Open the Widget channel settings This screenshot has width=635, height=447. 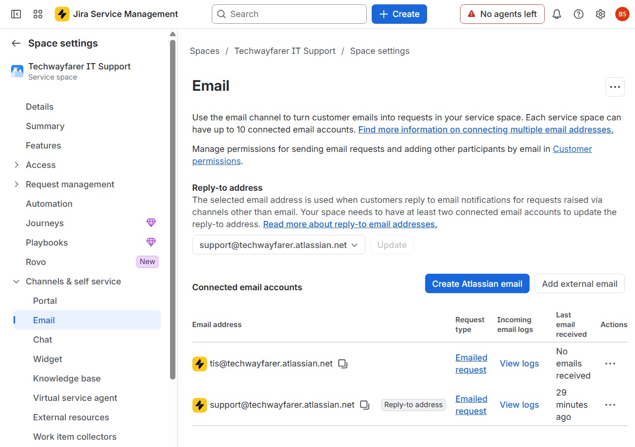[x=48, y=359]
